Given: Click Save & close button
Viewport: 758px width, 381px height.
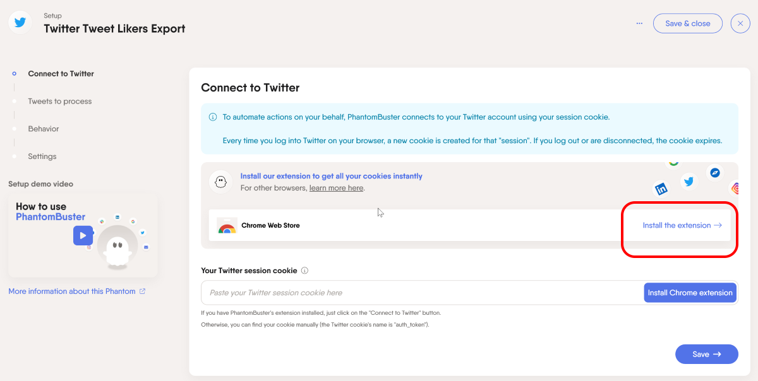Looking at the screenshot, I should (688, 23).
